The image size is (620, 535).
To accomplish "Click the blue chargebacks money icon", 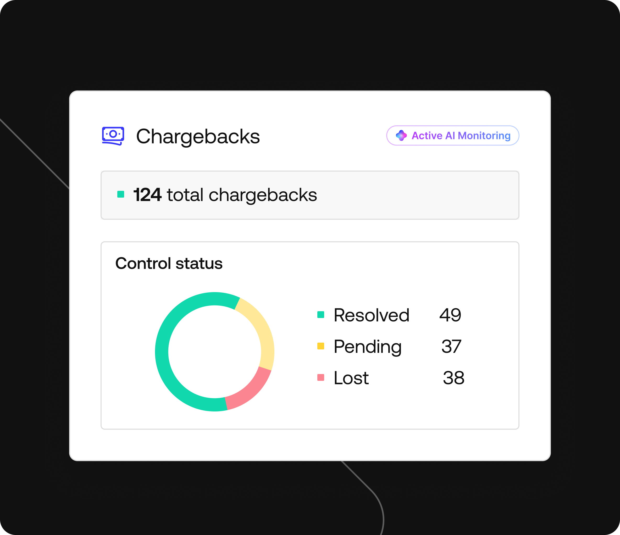I will pyautogui.click(x=113, y=136).
